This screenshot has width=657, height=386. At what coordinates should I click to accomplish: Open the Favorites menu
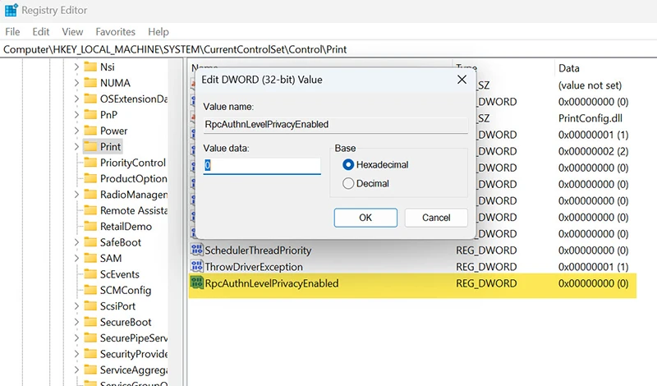pyautogui.click(x=115, y=32)
